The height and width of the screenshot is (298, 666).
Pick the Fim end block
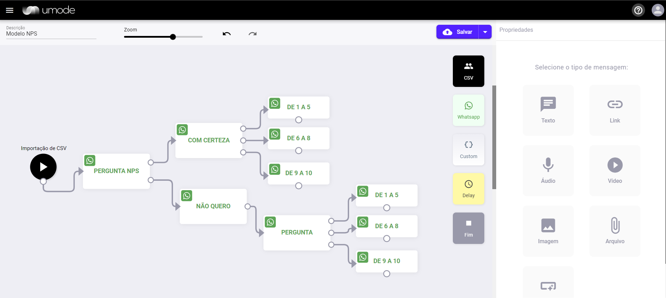tap(469, 228)
